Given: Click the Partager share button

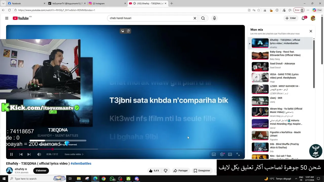Looking at the screenshot, I should click(x=180, y=171).
